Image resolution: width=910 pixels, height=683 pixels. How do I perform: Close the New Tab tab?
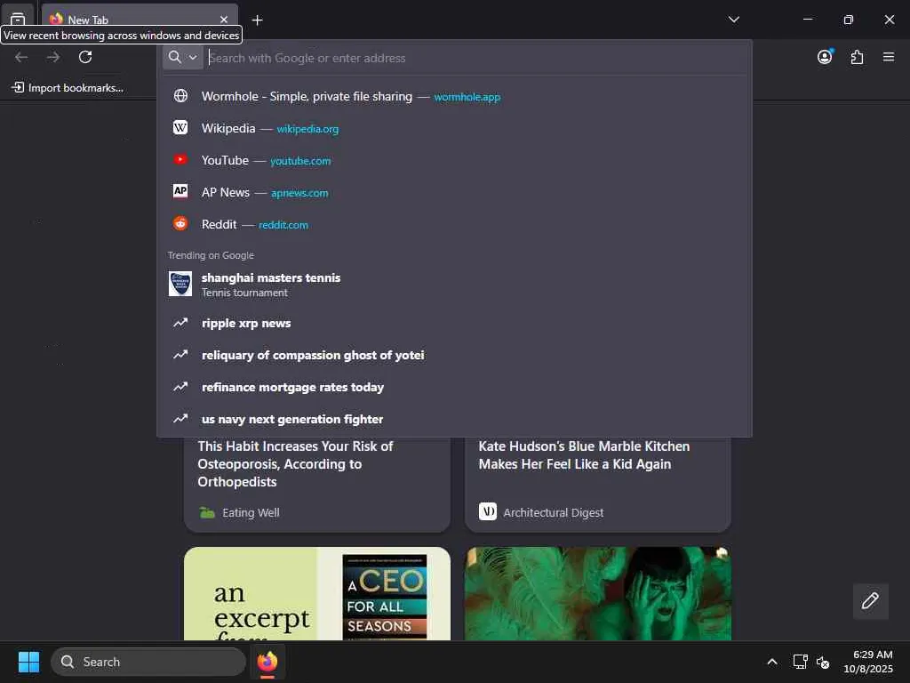click(x=223, y=20)
